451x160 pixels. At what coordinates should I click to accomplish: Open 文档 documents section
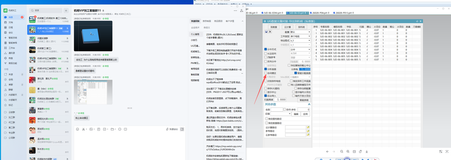(x=10, y=22)
